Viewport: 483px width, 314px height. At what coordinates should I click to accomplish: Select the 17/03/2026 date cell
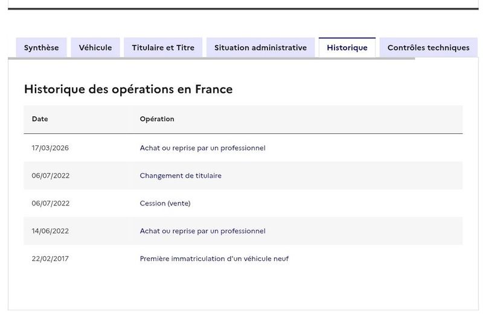(x=50, y=148)
